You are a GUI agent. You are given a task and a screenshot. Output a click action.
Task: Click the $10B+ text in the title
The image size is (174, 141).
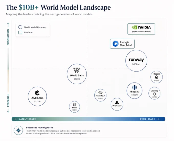coord(28,7)
